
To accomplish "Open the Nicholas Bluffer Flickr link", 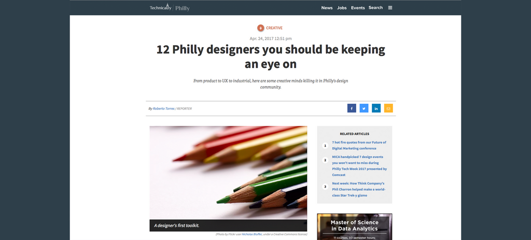I will pos(251,234).
